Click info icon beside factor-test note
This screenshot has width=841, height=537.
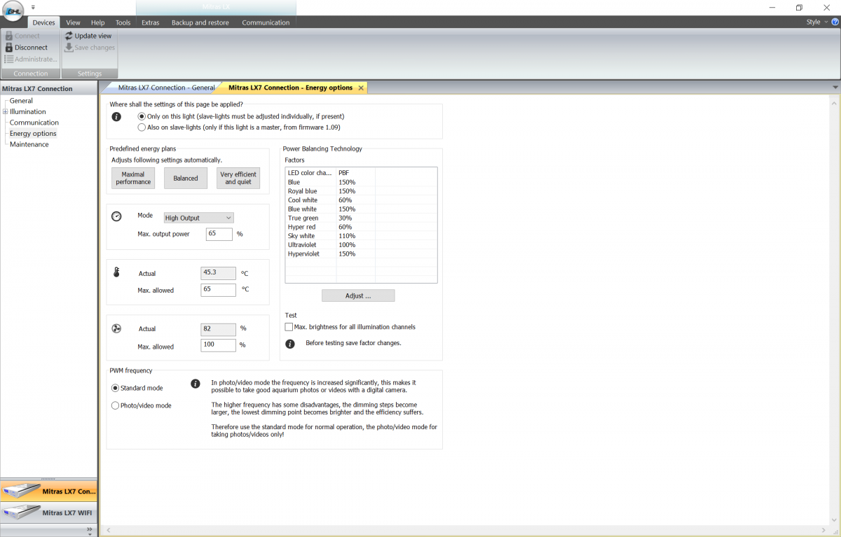pyautogui.click(x=290, y=344)
